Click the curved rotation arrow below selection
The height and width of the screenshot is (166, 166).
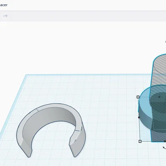coord(164,148)
